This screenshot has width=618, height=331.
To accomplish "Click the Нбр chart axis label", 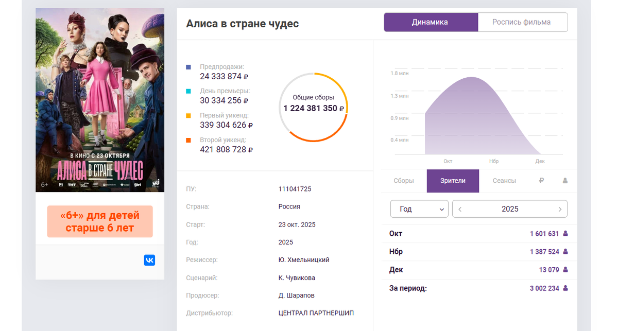I will click(494, 161).
